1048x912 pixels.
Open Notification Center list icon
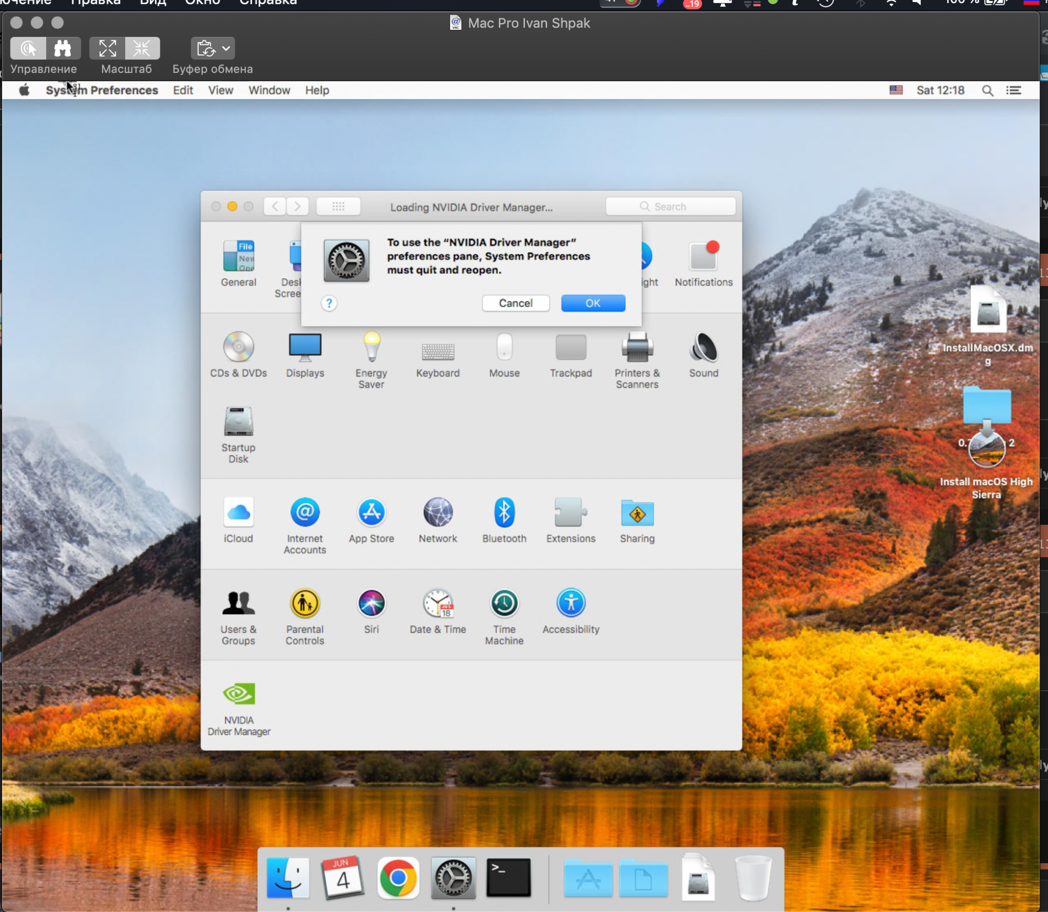1013,90
